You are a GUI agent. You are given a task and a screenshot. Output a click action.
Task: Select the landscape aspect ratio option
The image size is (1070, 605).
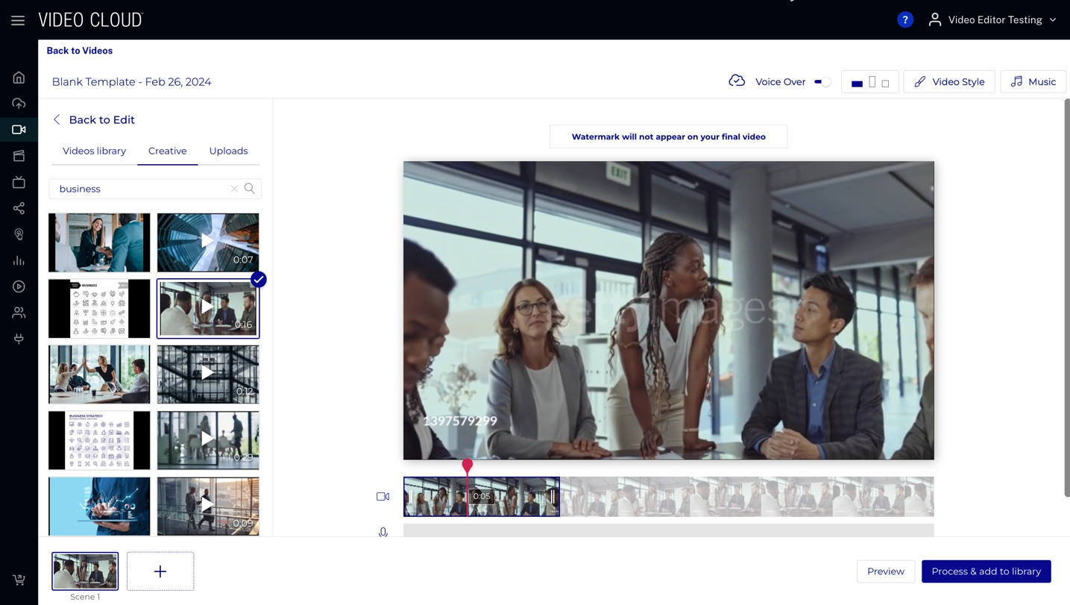(x=857, y=83)
